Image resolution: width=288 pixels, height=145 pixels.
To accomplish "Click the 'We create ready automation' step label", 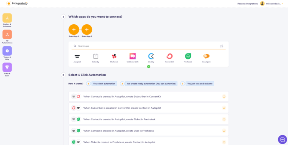I will click(151, 84).
